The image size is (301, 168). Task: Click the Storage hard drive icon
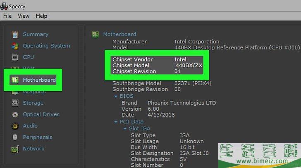pyautogui.click(x=15, y=103)
